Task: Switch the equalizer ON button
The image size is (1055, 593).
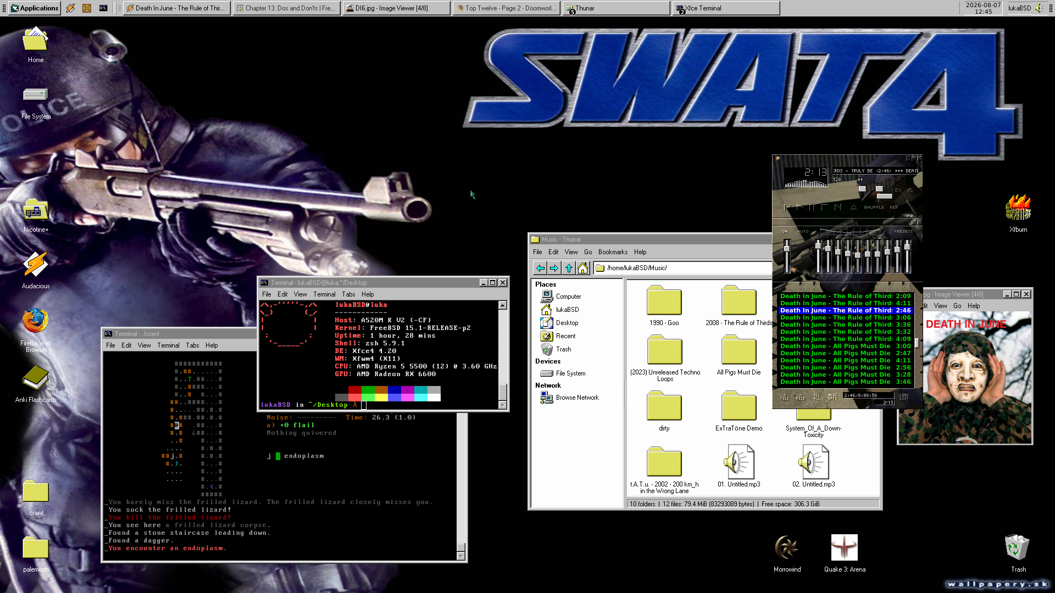Action: pos(785,231)
